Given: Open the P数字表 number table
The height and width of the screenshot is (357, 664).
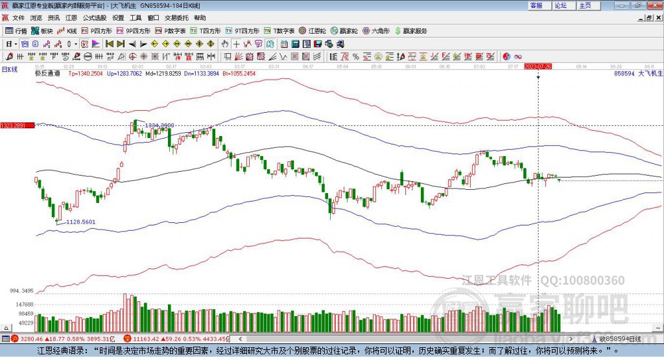Looking at the screenshot, I should (x=171, y=31).
